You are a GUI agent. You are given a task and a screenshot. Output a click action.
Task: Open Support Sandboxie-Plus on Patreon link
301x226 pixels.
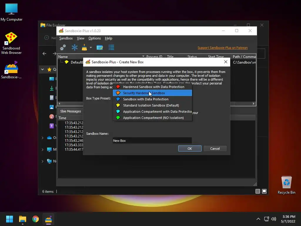pyautogui.click(x=223, y=48)
